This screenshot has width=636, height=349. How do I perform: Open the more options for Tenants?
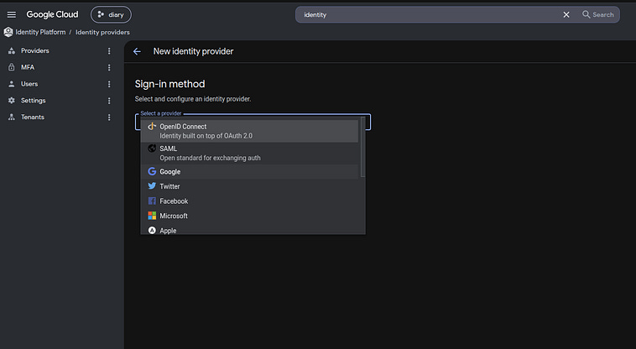coord(109,117)
